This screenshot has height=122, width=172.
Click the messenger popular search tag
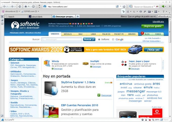(136, 91)
